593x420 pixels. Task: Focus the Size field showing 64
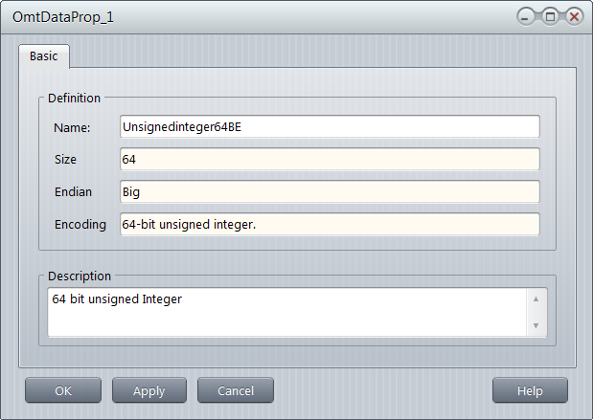(330, 159)
